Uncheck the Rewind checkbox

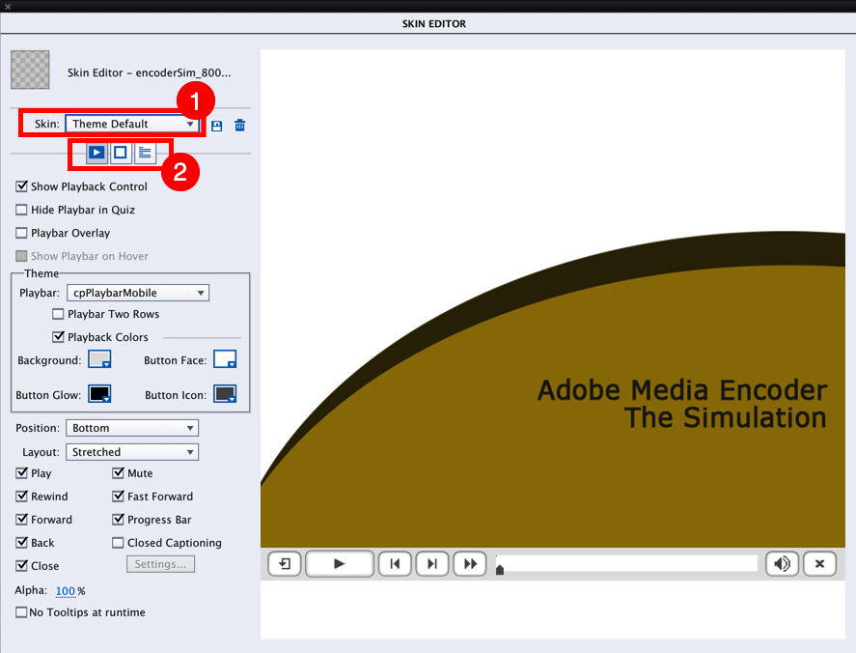pyautogui.click(x=22, y=497)
